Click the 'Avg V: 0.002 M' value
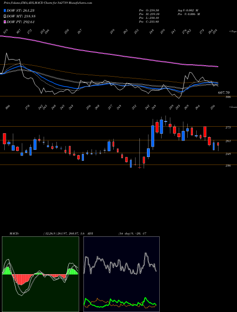 tap(188, 10)
